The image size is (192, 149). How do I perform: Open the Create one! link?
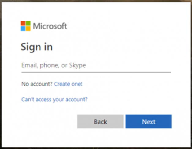[x=68, y=84]
